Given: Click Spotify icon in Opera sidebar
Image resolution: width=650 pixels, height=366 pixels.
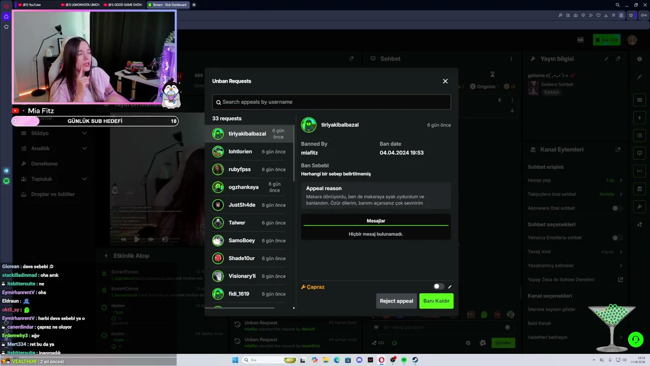Looking at the screenshot, I should tap(6, 181).
